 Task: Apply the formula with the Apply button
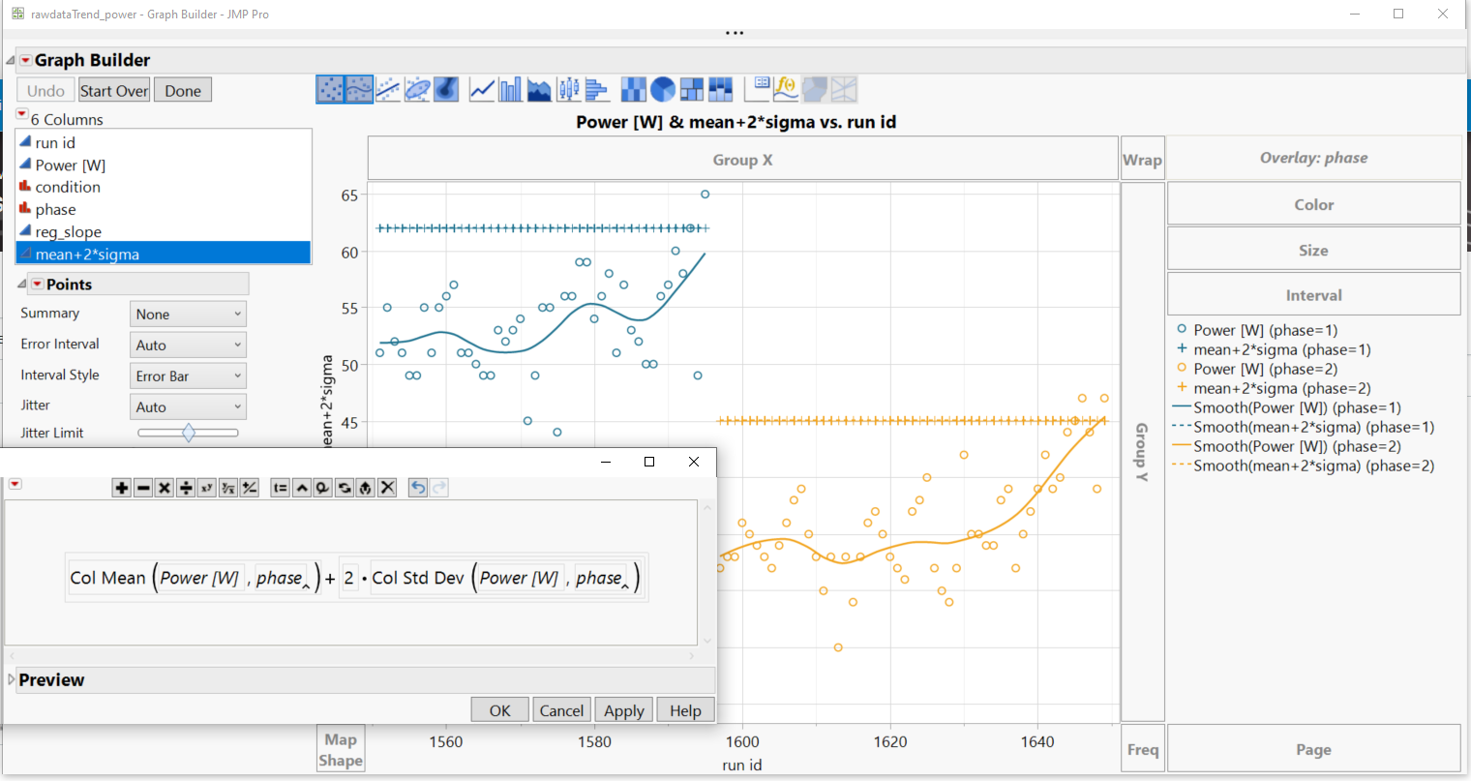click(x=623, y=709)
